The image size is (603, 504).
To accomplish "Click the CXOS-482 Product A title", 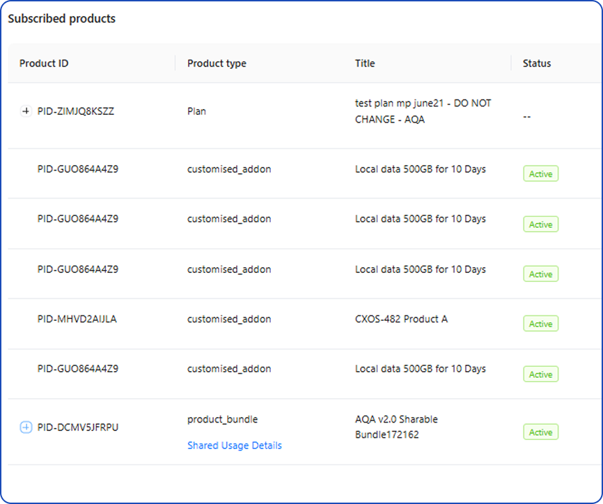I will click(x=401, y=320).
